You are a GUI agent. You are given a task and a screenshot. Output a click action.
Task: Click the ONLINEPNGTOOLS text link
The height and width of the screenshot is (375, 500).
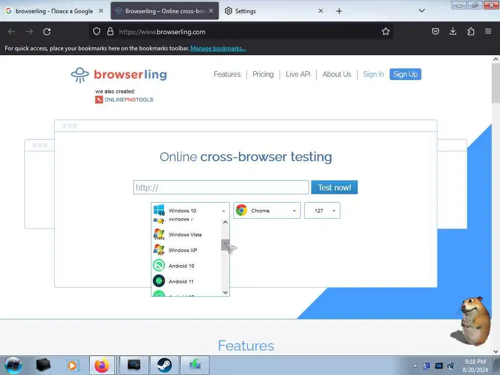pyautogui.click(x=129, y=100)
